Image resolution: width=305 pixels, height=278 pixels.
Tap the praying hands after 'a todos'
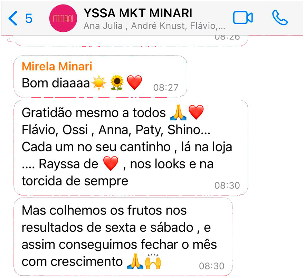point(178,112)
